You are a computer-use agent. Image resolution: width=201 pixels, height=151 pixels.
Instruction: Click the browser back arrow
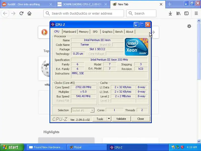coord(5,13)
